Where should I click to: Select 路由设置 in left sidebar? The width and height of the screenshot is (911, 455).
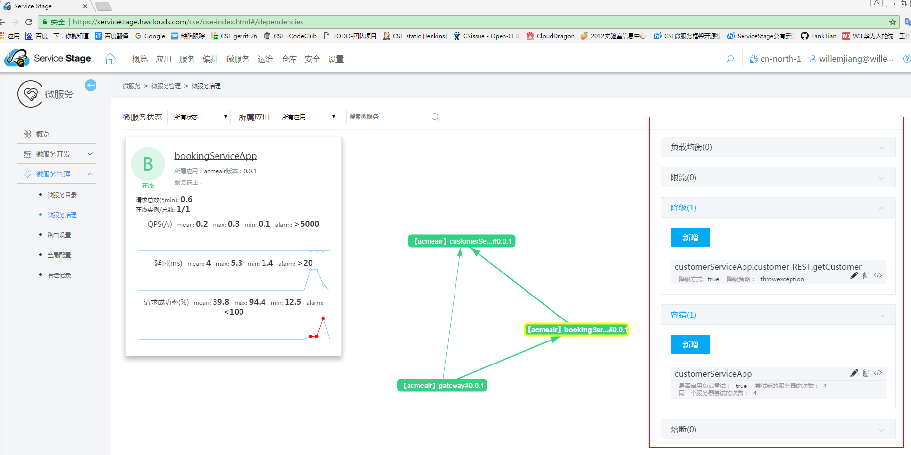point(59,235)
